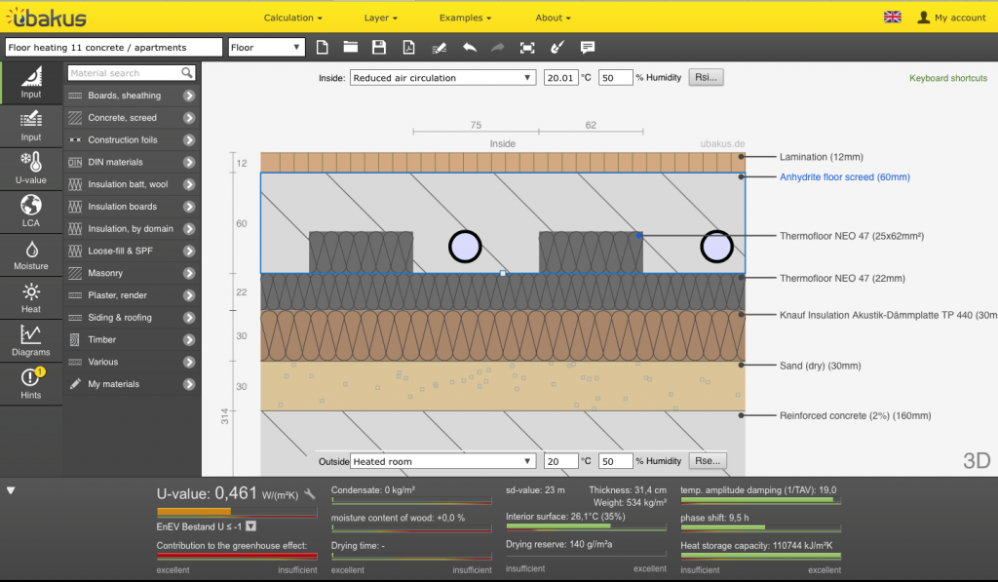Image resolution: width=998 pixels, height=582 pixels.
Task: Toggle fullscreen view icon
Action: (x=527, y=47)
